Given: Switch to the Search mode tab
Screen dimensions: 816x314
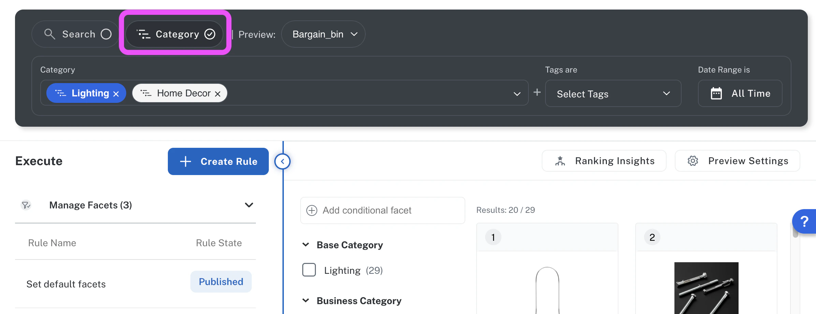Looking at the screenshot, I should [75, 34].
